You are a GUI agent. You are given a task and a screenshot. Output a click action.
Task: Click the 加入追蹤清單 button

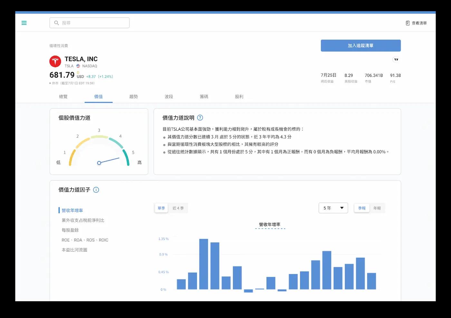(360, 46)
